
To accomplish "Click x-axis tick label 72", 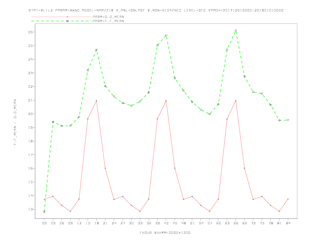I will (253, 223).
